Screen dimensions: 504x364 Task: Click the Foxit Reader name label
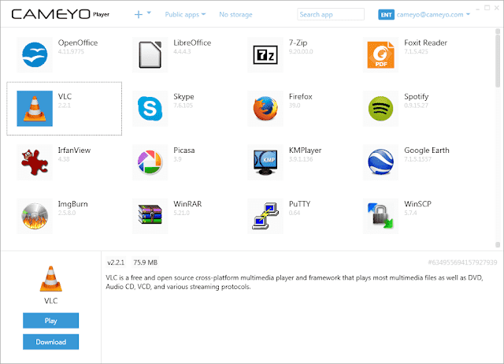[425, 43]
